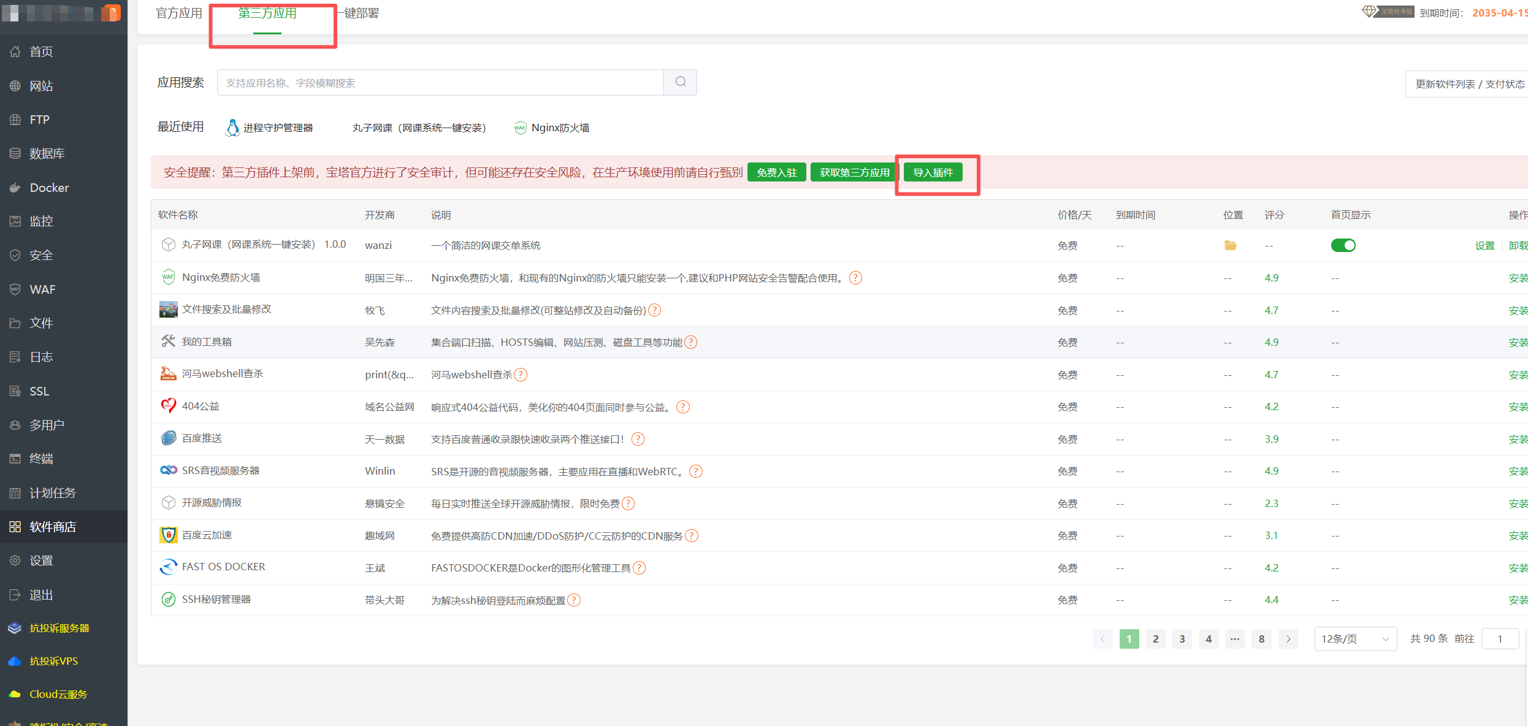Click the SSH秘钥管理器 name text
Screen dimensions: 1528x726
216,599
